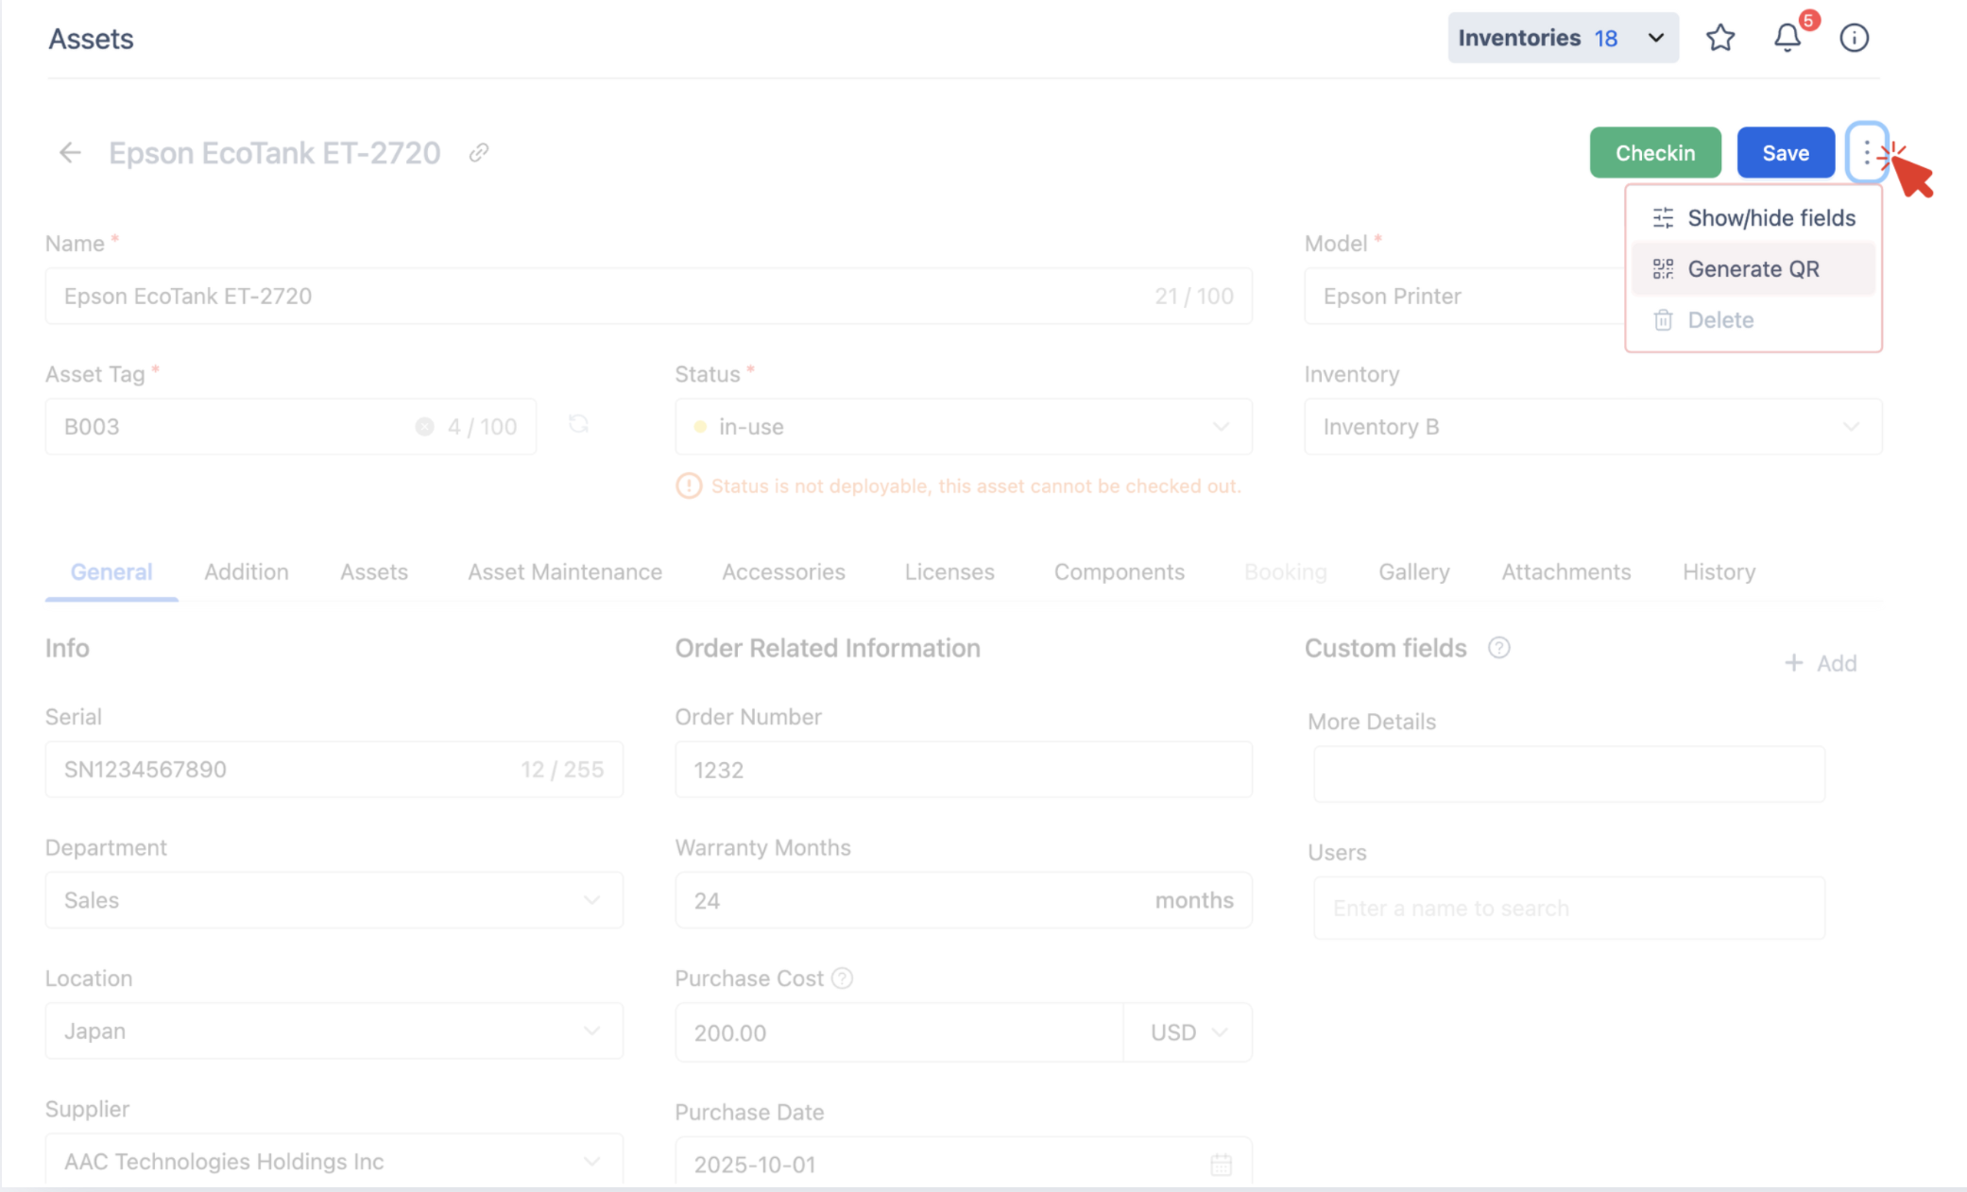
Task: Click the Serial number input field
Action: 283,770
